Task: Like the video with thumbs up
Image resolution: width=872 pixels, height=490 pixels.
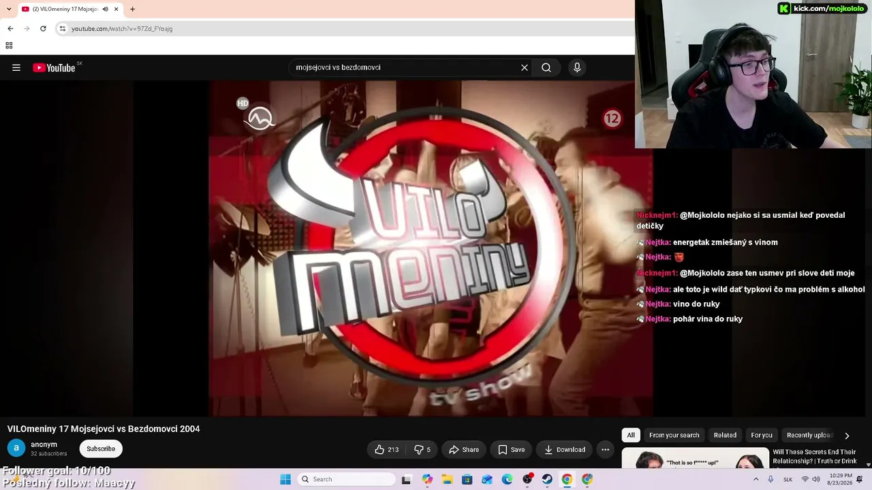Action: point(386,449)
